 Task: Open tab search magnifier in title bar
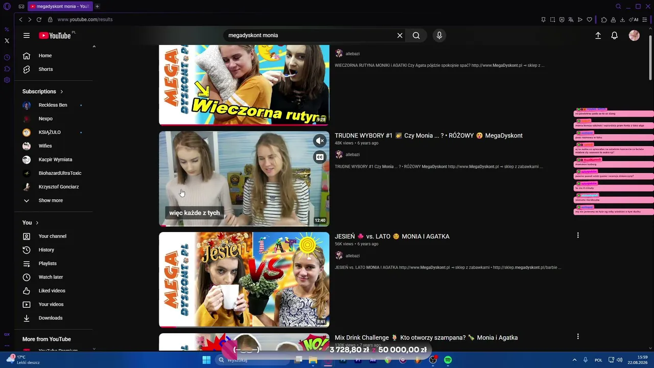coord(618,7)
